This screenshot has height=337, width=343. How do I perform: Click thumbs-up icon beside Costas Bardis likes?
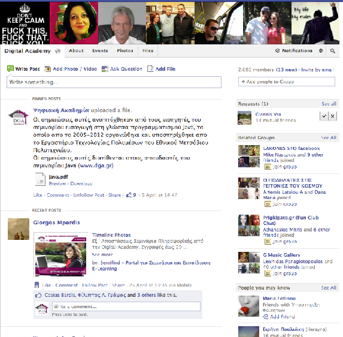[x=38, y=295]
